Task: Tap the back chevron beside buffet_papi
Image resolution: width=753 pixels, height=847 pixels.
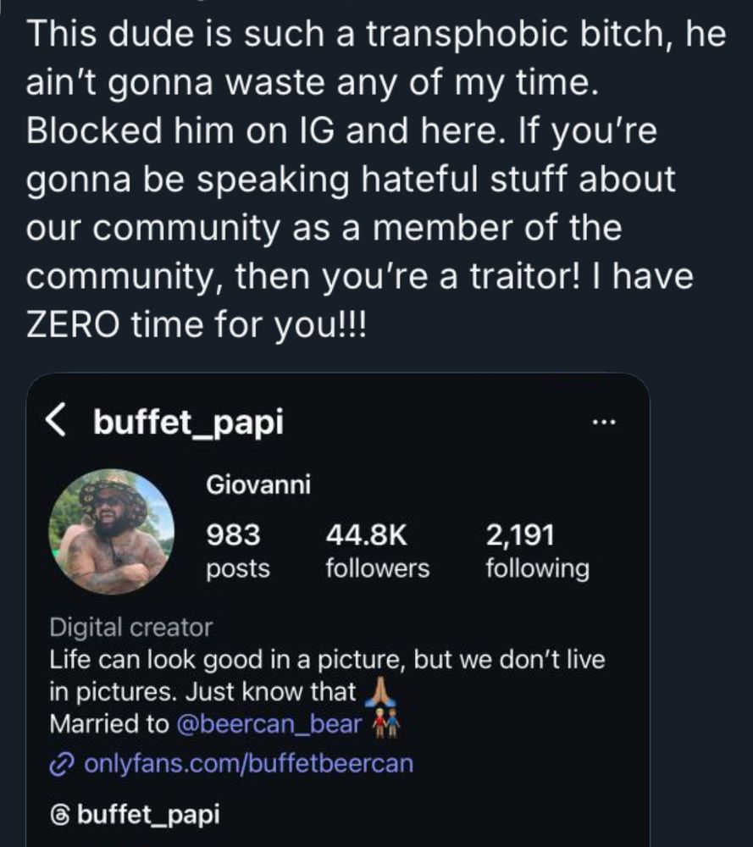Action: pos(56,421)
